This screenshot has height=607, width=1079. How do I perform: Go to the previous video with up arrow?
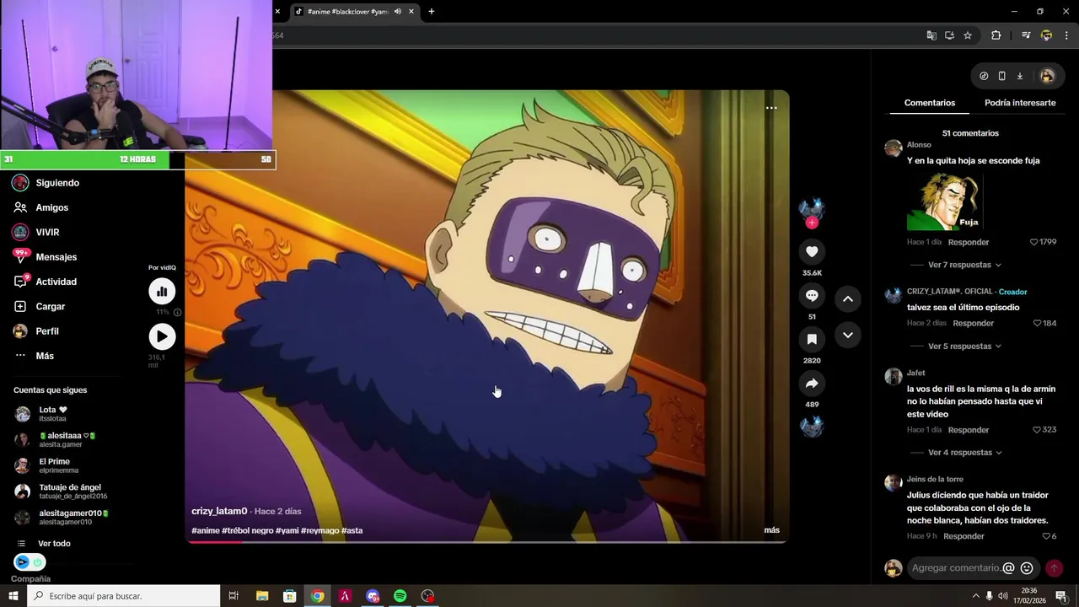tap(848, 298)
